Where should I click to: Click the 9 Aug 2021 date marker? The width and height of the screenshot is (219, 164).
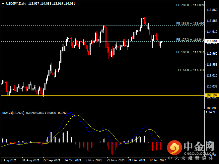[x=9, y=160]
